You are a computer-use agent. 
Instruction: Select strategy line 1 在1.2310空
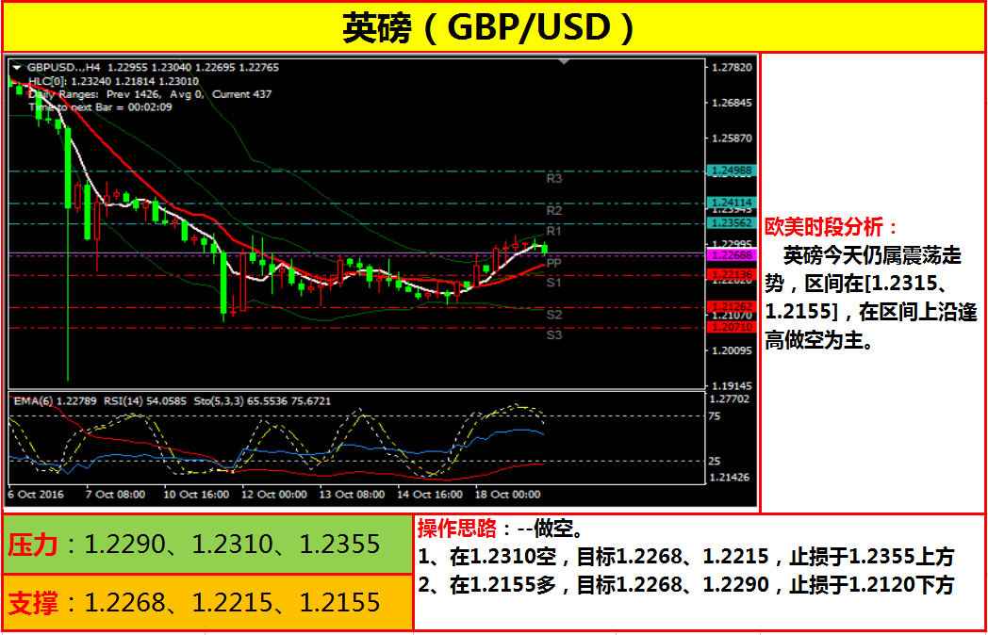[685, 557]
